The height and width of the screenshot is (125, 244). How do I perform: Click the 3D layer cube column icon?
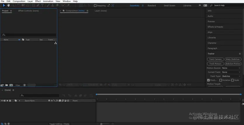[68, 101]
